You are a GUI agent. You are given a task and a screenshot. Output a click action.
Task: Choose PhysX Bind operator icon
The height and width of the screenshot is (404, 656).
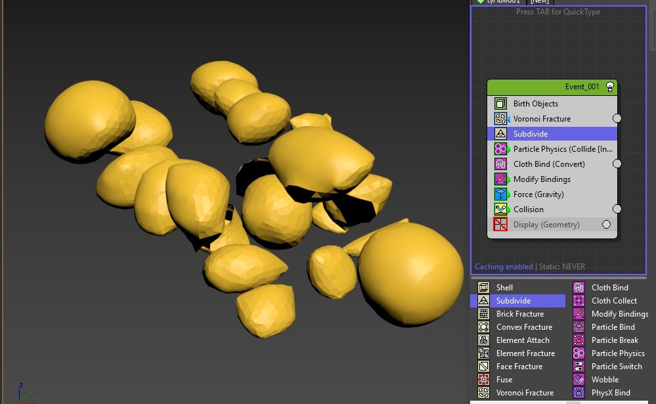[x=579, y=393]
